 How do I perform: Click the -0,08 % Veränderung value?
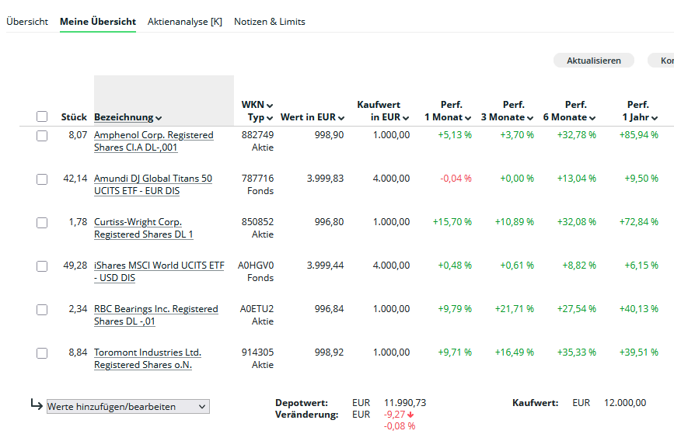[x=400, y=426]
